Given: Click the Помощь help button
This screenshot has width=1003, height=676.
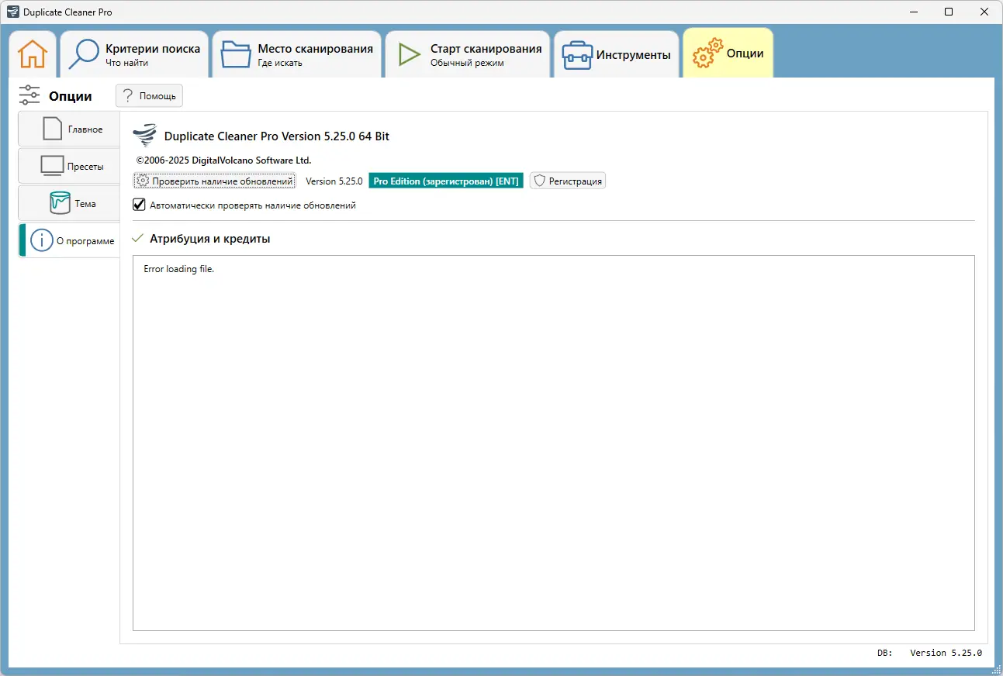Looking at the screenshot, I should 149,96.
